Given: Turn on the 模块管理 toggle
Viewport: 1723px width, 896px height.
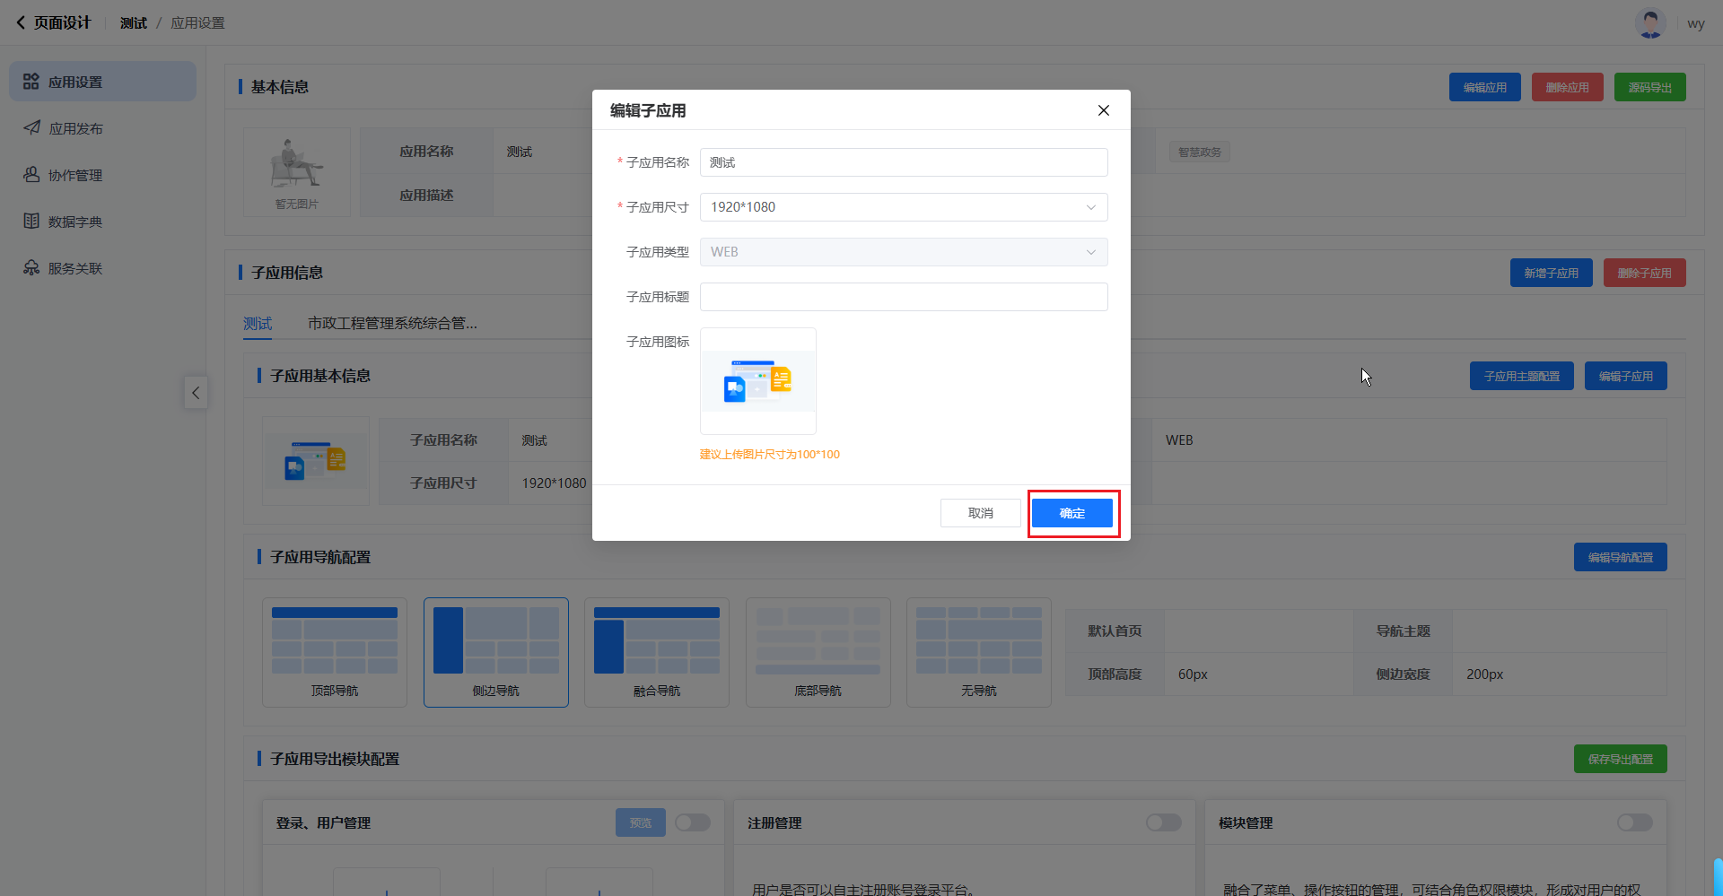Looking at the screenshot, I should click(x=1634, y=822).
